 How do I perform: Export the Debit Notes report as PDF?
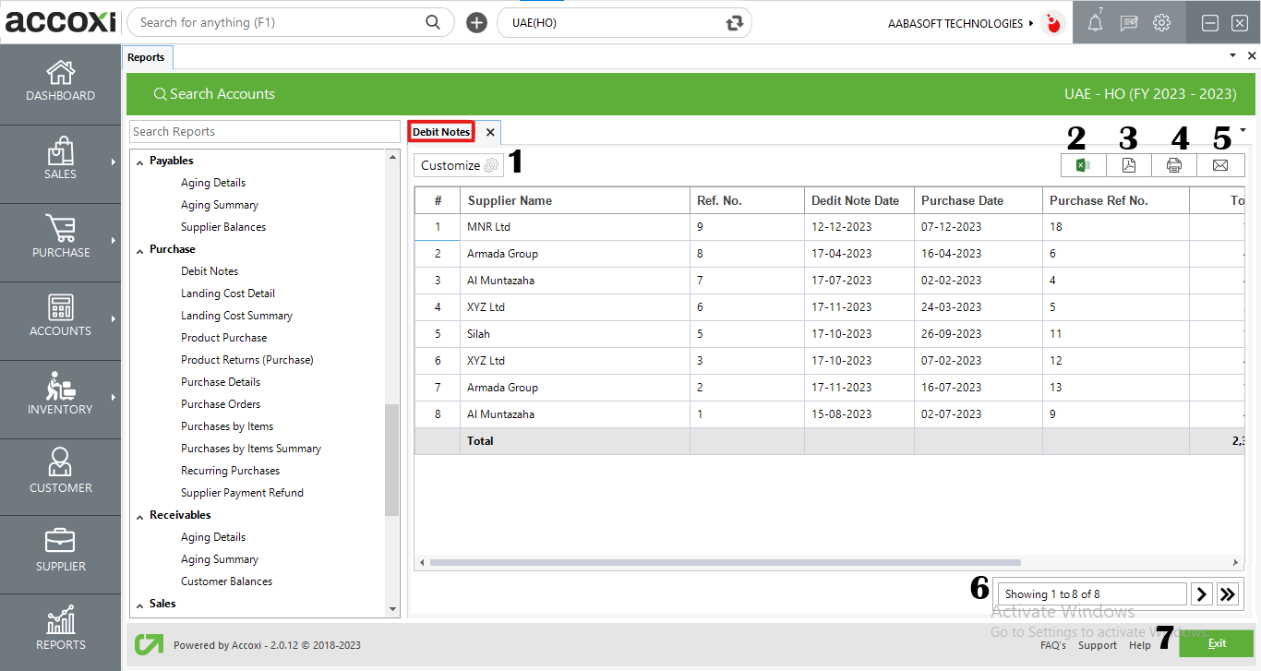click(1128, 164)
